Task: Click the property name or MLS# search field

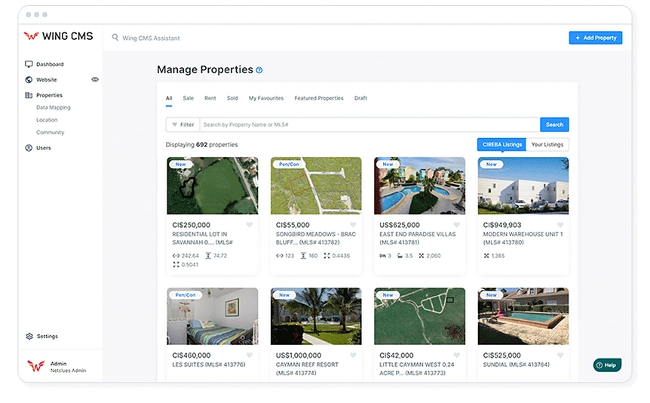Action: (369, 125)
